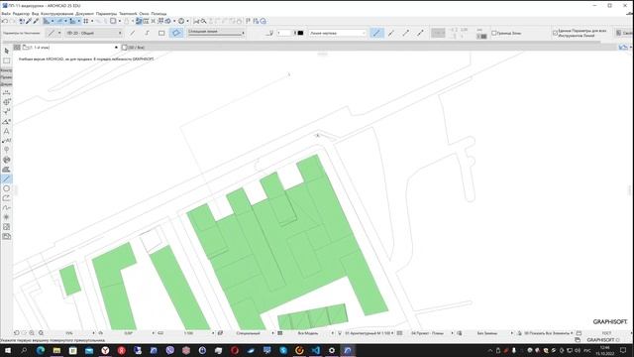Open Microsoft Edge from taskbar
The image size is (634, 357).
pos(41,350)
